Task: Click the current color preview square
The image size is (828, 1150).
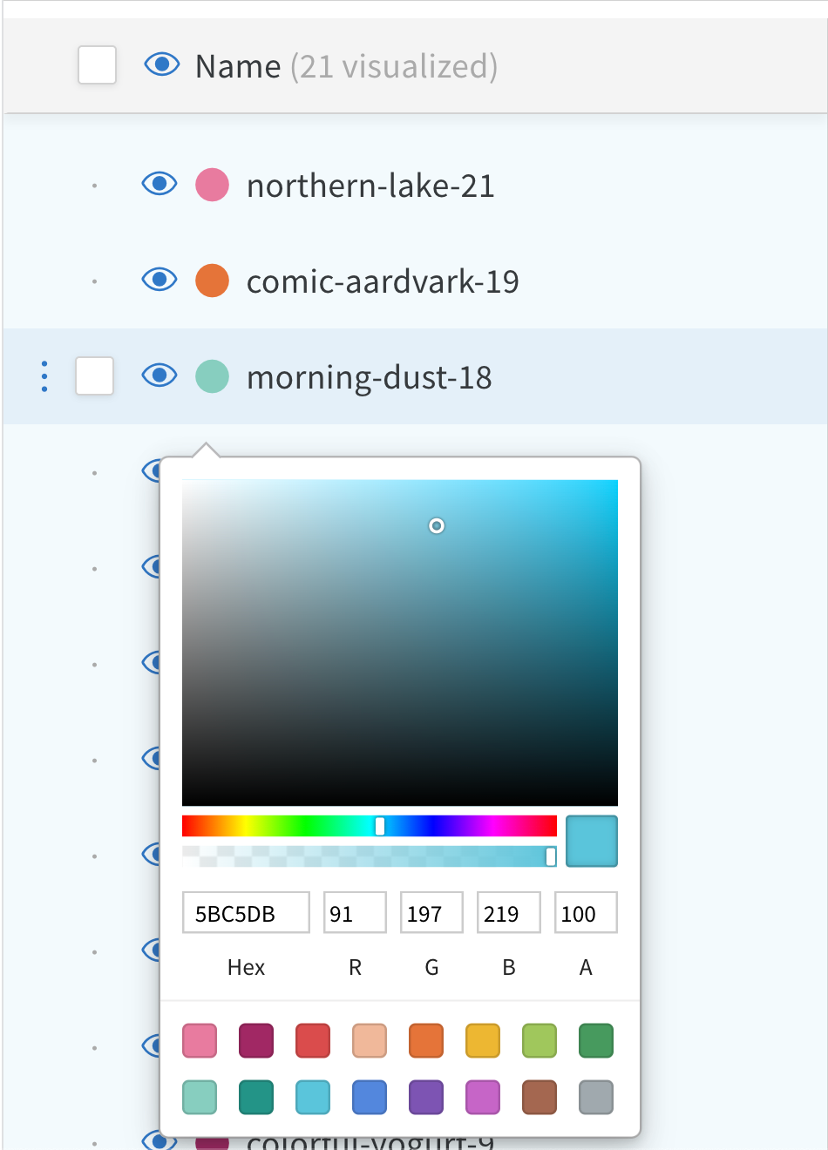Action: coord(591,841)
